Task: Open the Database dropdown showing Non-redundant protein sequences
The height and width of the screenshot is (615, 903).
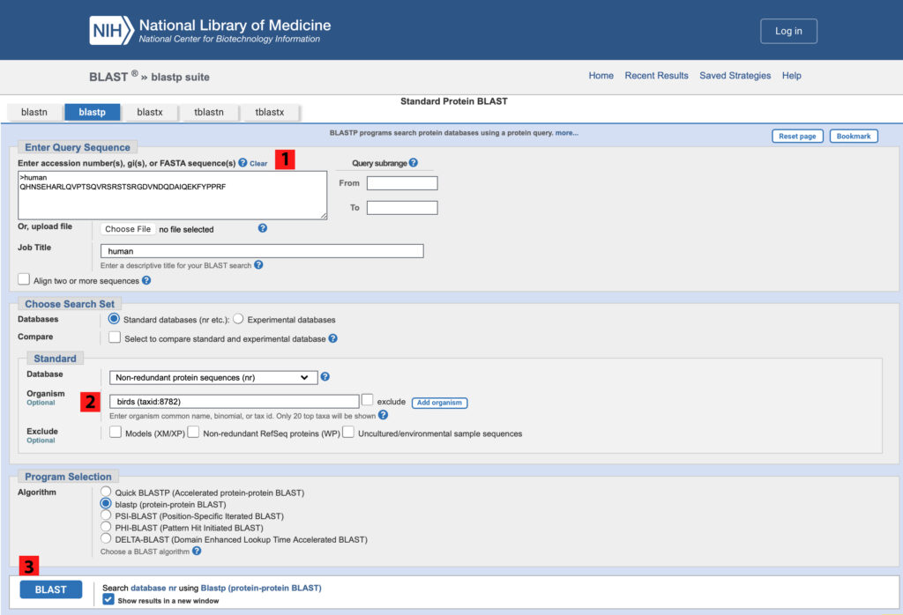Action: click(x=213, y=377)
